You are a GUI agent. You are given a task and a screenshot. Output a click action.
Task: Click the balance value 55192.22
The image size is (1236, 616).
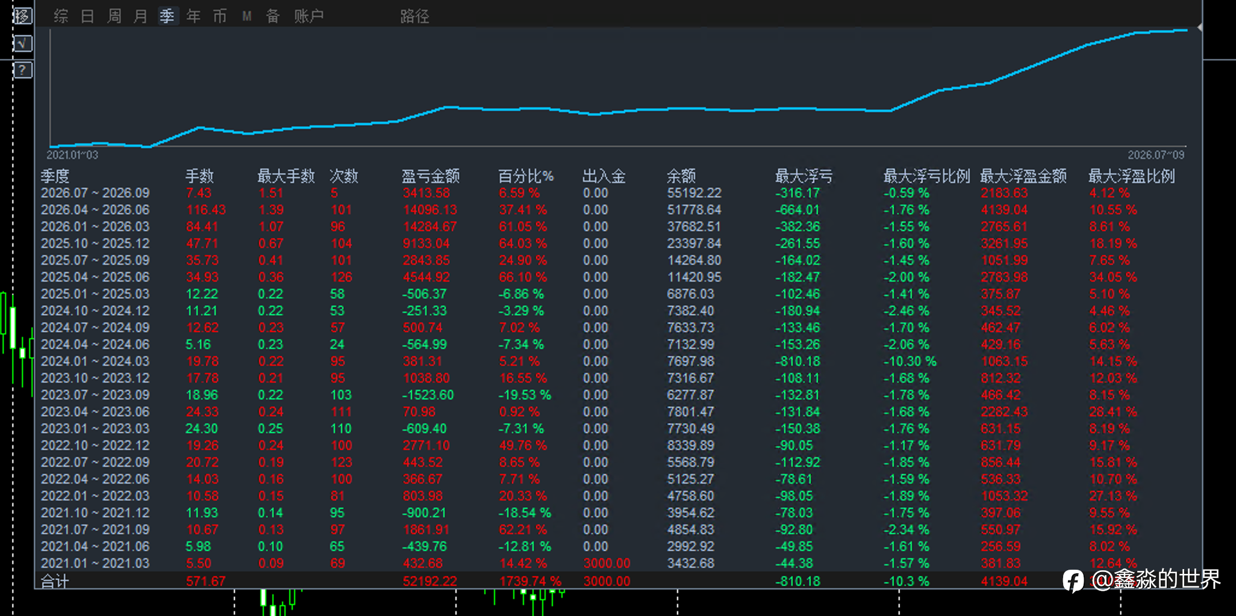694,193
